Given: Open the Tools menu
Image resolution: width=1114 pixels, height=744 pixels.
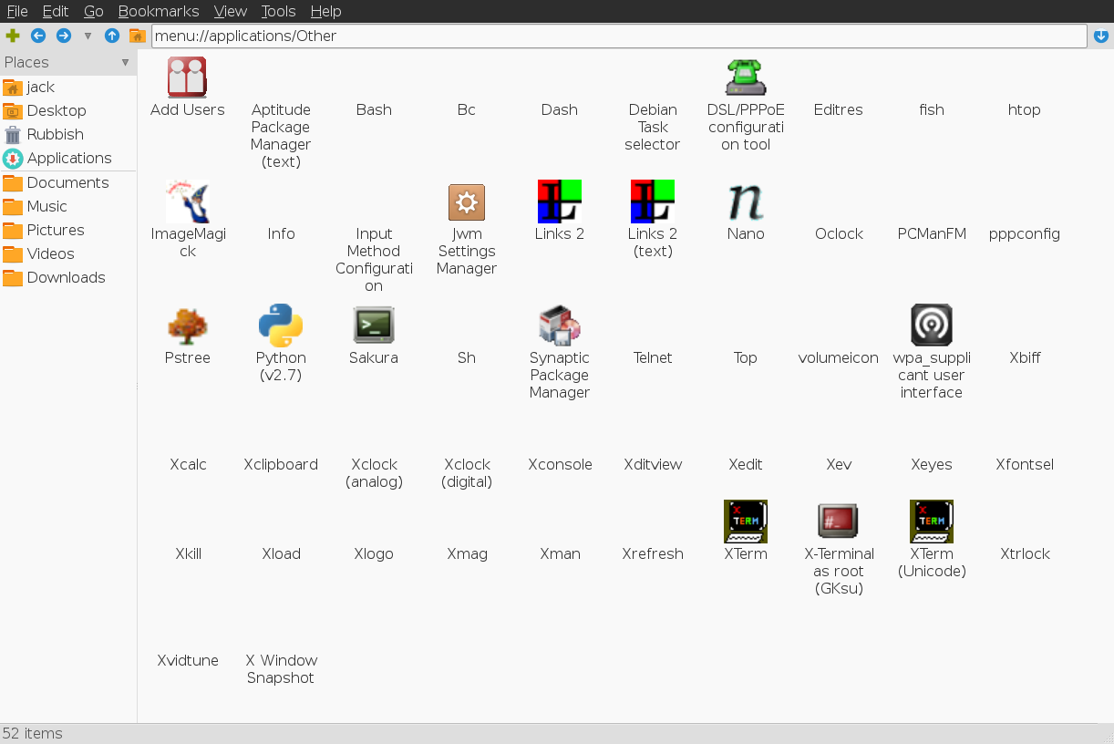Looking at the screenshot, I should [278, 11].
